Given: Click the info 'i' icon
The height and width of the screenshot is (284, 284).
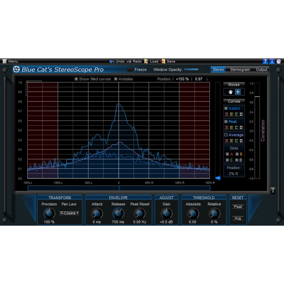Looking at the screenshot, I should [272, 61].
